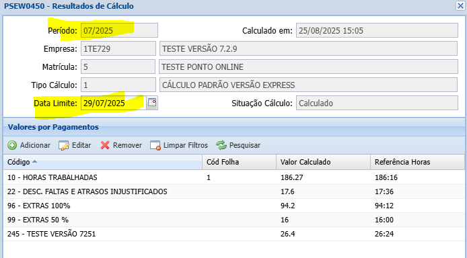Screen dimensions: 467x258
Task: Click value 186.27 in Valor Calculado
Action: tap(291, 177)
